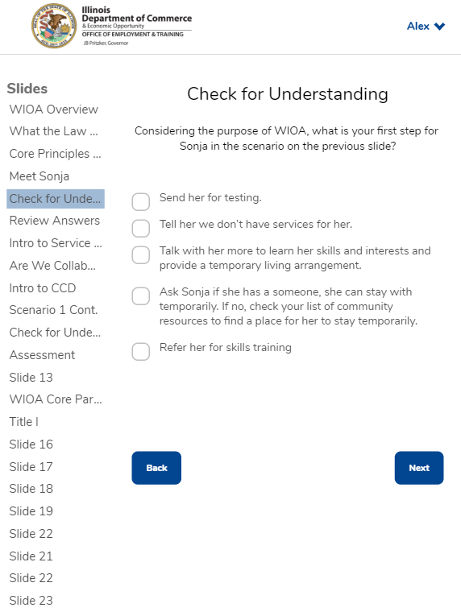Click the Next button
Image resolution: width=461 pixels, height=616 pixels.
pyautogui.click(x=419, y=468)
